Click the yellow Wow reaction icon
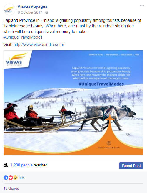This screenshot has width=147, height=193. pyautogui.click(x=15, y=178)
